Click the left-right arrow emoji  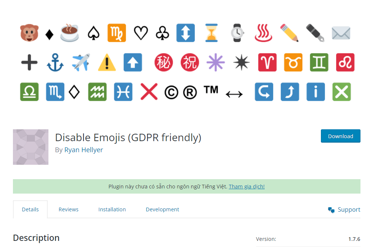234,95
